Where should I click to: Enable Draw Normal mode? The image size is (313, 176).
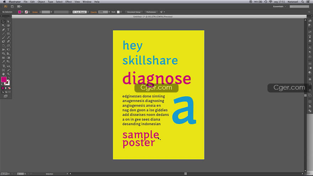2,92
